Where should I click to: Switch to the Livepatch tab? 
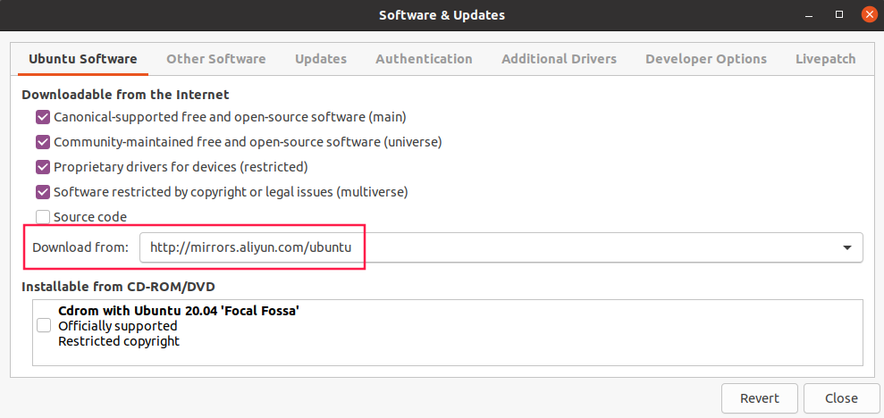click(x=825, y=59)
